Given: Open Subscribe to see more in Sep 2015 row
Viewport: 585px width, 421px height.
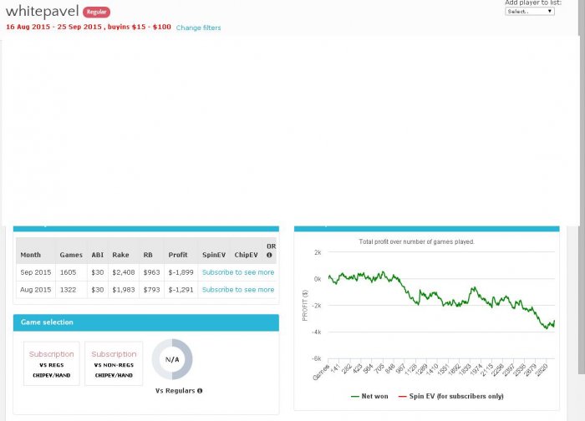Looking at the screenshot, I should point(238,272).
